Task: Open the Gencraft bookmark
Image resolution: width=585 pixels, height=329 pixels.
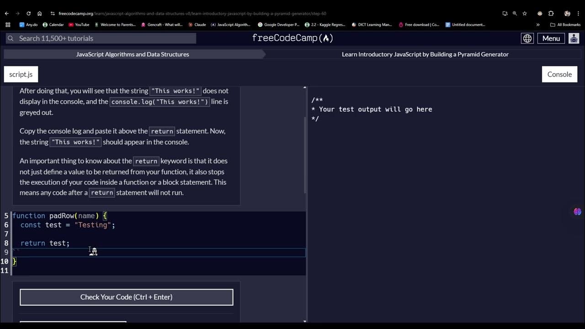Action: click(x=162, y=25)
